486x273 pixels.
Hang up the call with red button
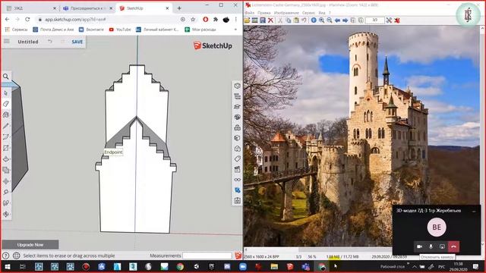point(454,246)
